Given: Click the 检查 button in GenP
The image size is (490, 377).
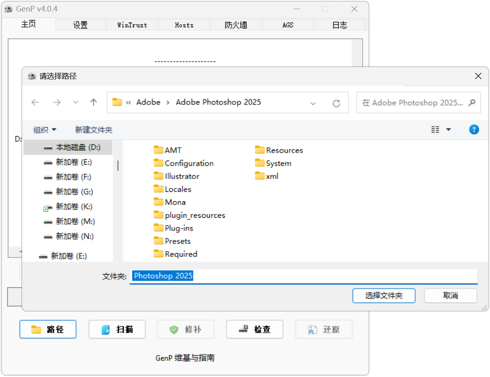Looking at the screenshot, I should (x=255, y=329).
